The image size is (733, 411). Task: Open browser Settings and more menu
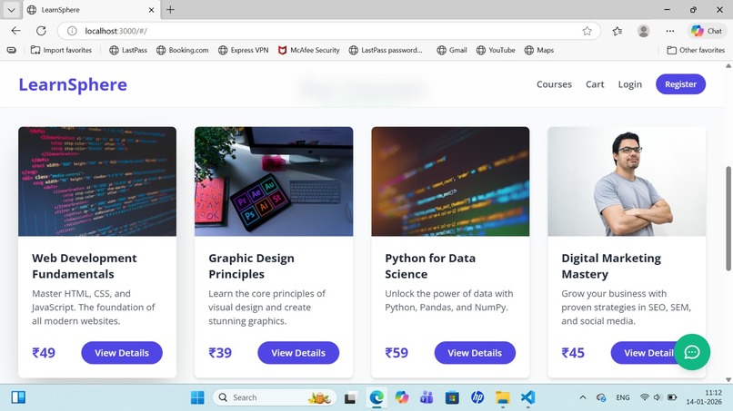(x=670, y=31)
